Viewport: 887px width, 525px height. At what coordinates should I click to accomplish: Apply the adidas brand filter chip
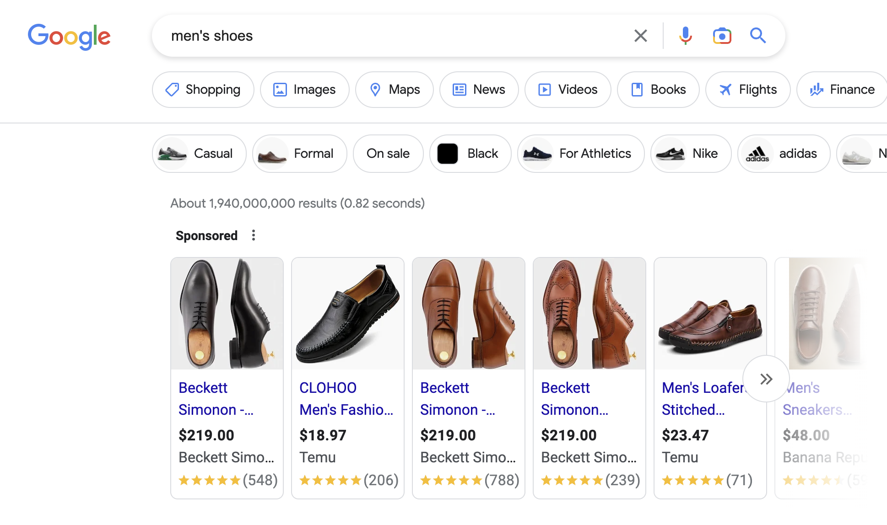[784, 154]
